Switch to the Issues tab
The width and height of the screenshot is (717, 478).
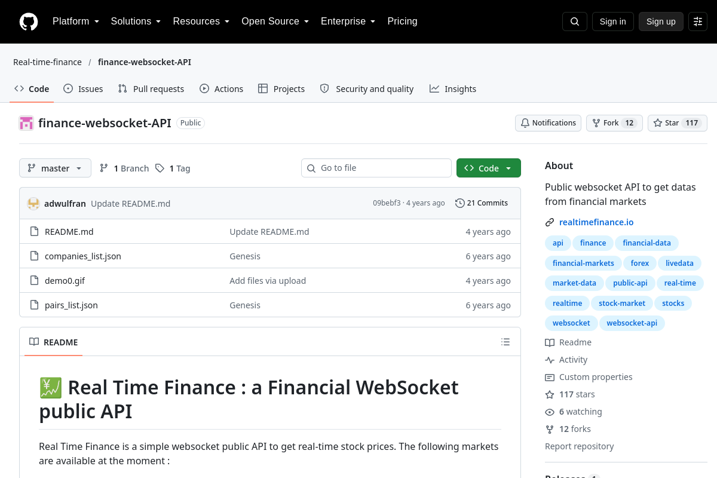point(83,89)
